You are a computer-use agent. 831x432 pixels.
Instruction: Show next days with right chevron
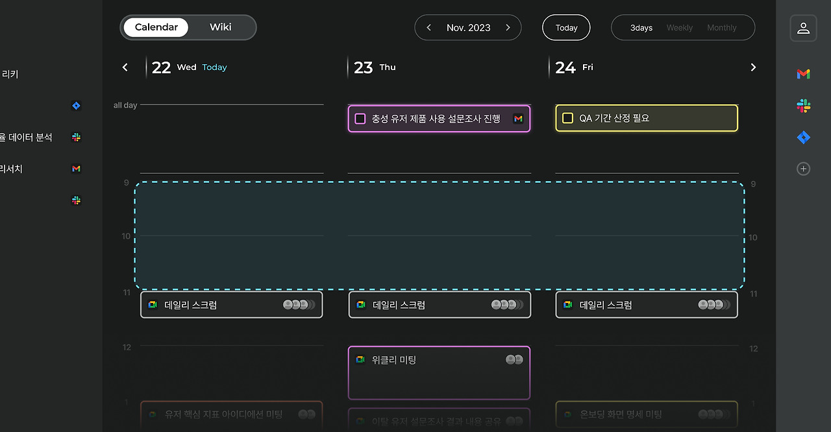pyautogui.click(x=753, y=67)
